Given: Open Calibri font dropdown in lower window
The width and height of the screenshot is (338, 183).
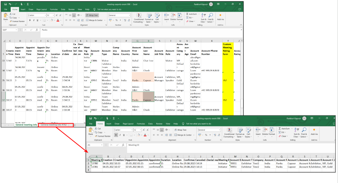Looking at the screenshot, I should tap(132, 130).
